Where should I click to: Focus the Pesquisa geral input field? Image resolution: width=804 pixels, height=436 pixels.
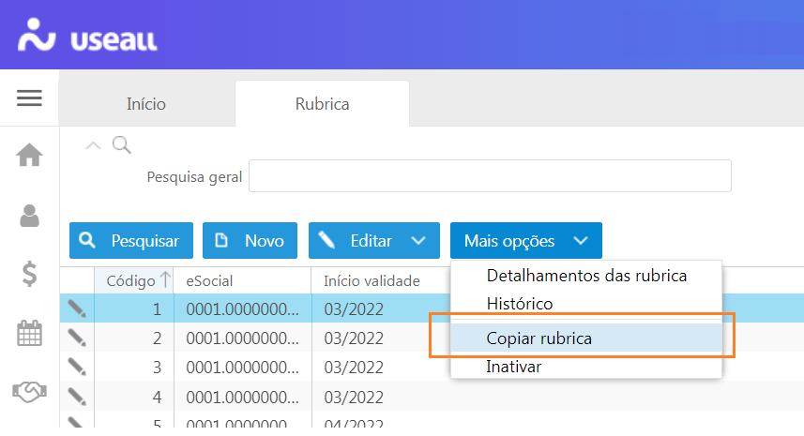(x=490, y=176)
